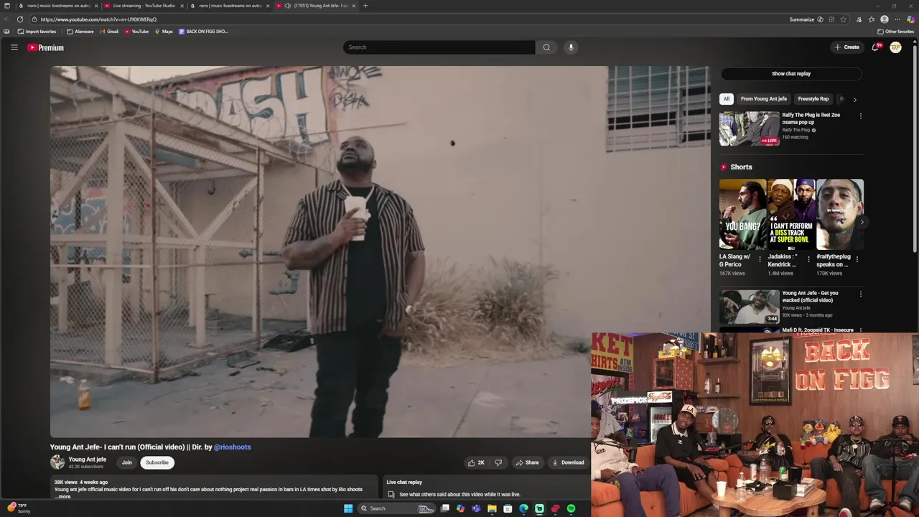
Task: Open options for LA Slang w/ G Perico short
Action: tap(760, 259)
